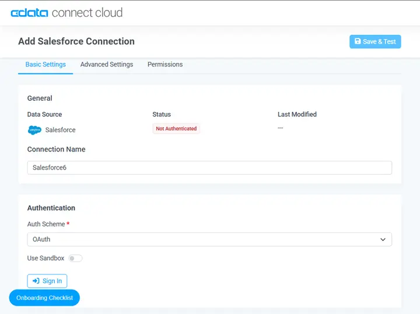Open the Advanced Settings tab
This screenshot has width=420, height=314.
107,65
